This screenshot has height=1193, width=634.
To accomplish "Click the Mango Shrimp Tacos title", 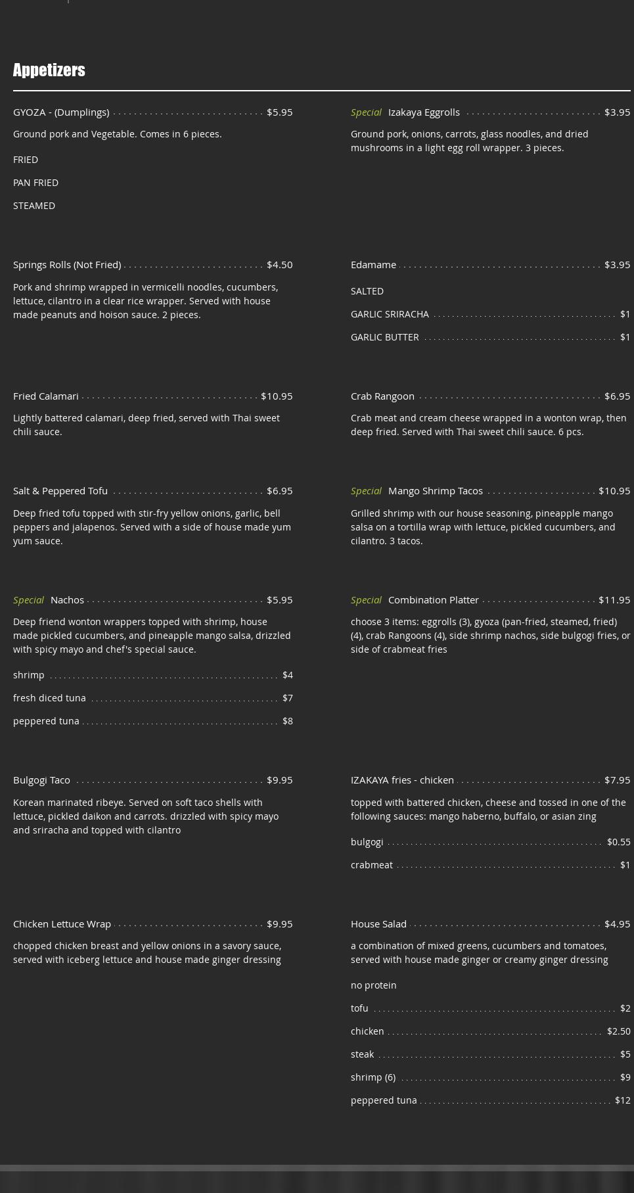I will pos(435,491).
